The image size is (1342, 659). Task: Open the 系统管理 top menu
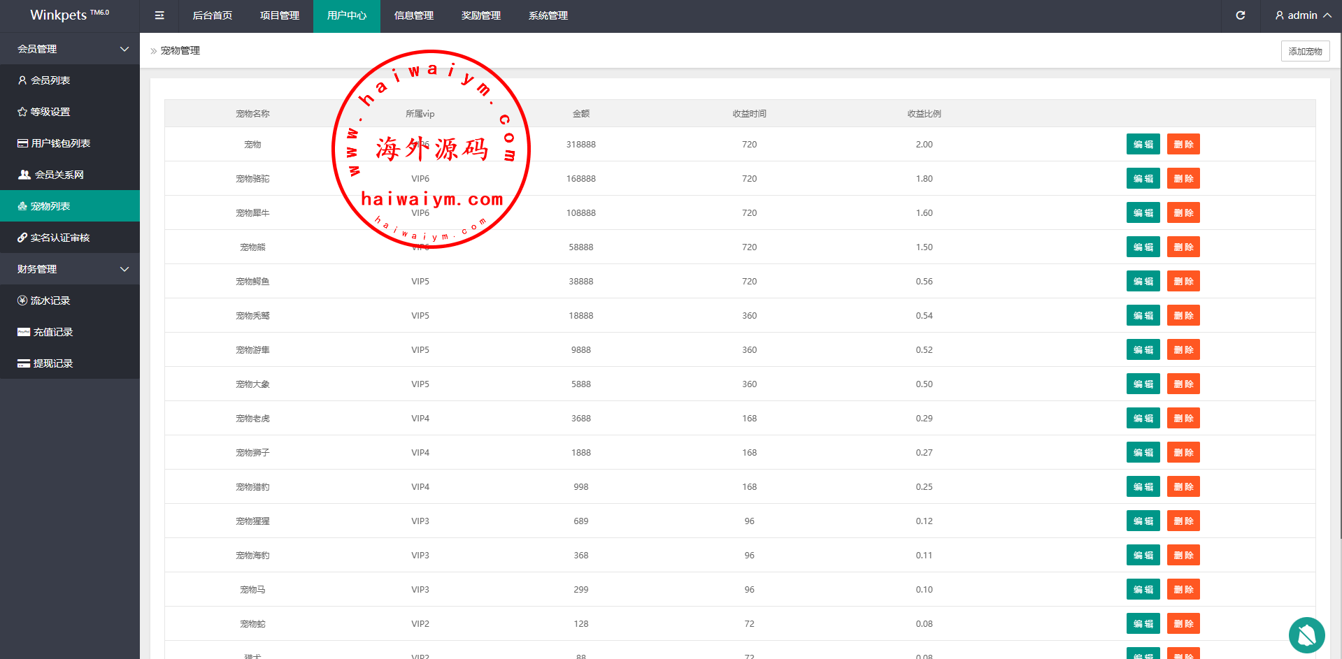pyautogui.click(x=548, y=15)
